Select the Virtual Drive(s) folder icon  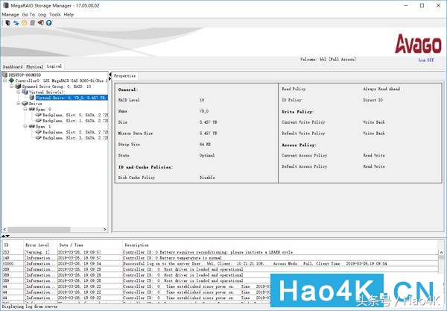point(25,92)
